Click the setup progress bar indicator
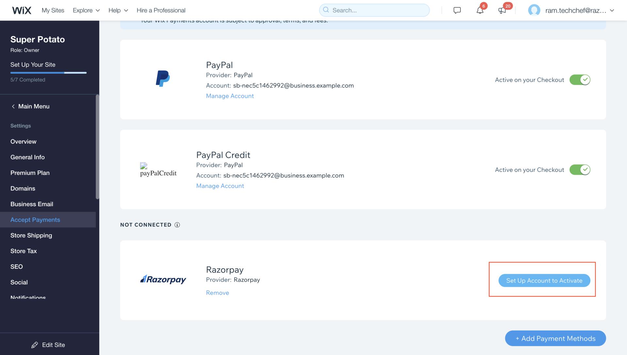This screenshot has height=355, width=627. coord(48,72)
